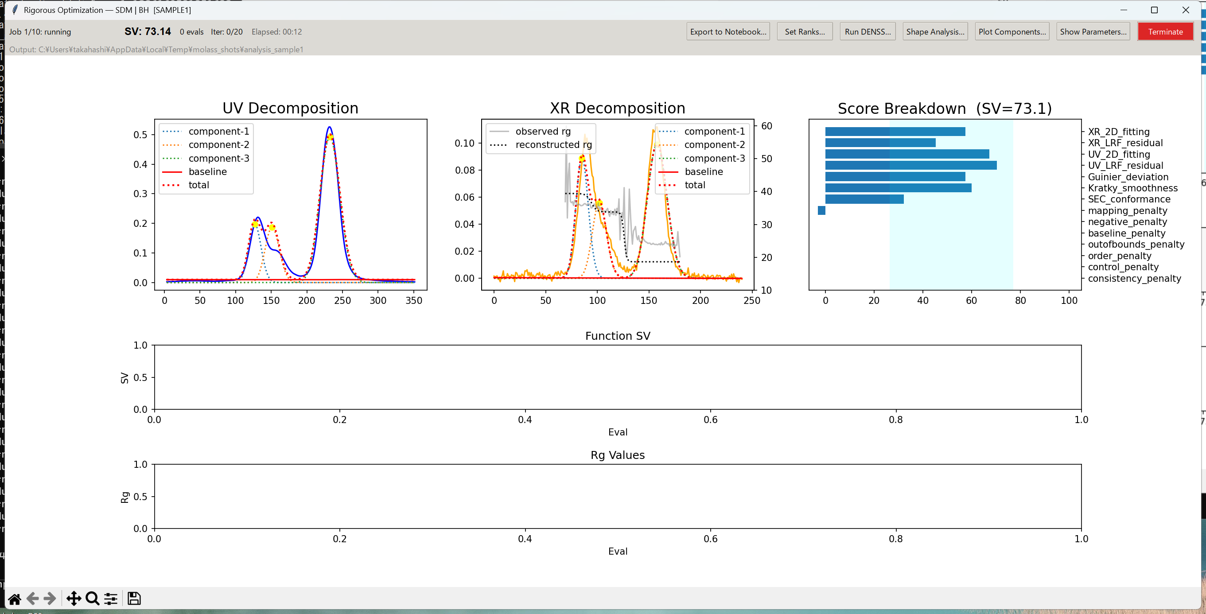The width and height of the screenshot is (1206, 614).
Task: Click the 0 evals counter
Action: (191, 32)
